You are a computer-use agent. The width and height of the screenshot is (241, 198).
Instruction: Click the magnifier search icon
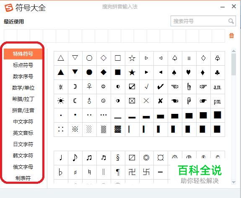231,21
